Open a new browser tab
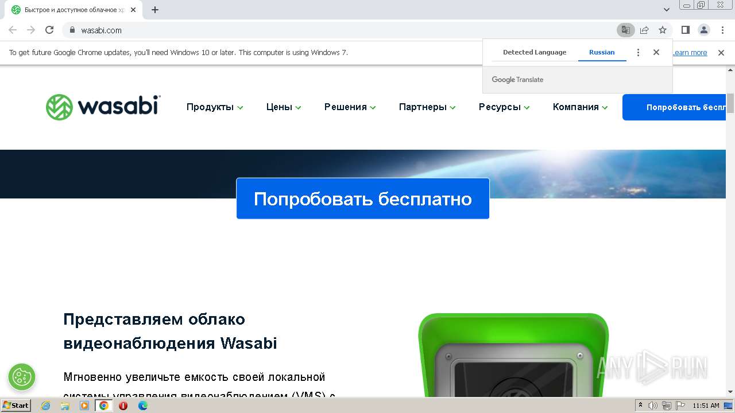 pos(155,10)
